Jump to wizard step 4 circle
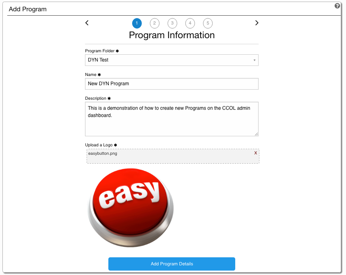The image size is (346, 275). click(x=190, y=23)
